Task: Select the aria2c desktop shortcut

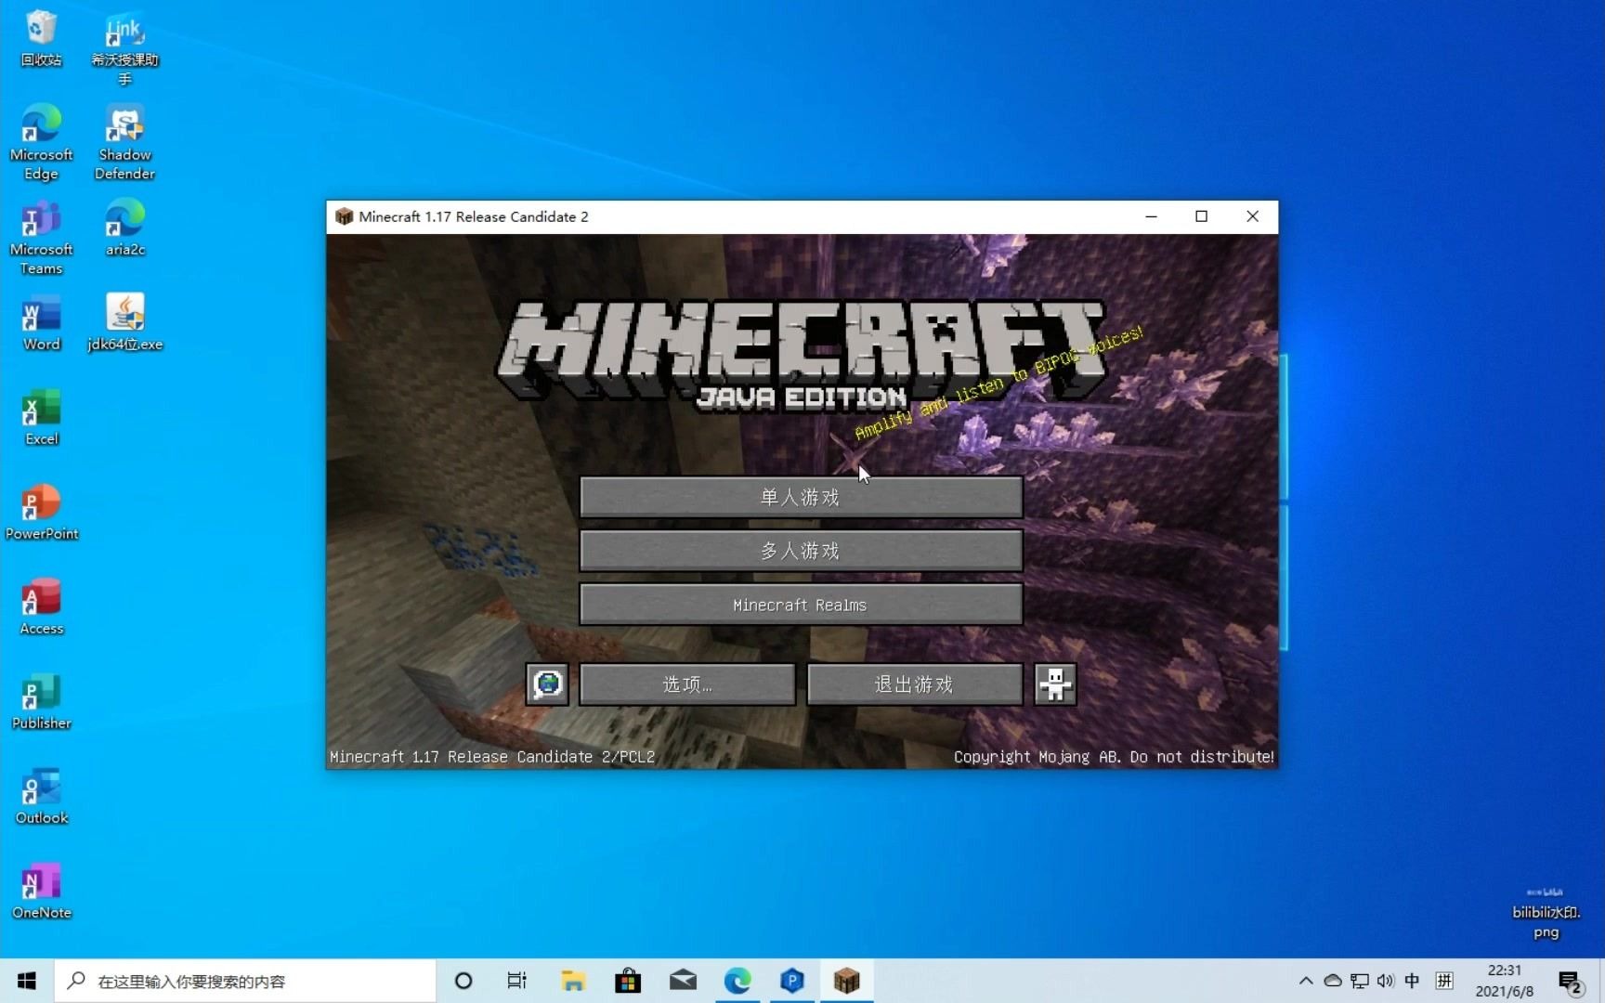Action: (124, 228)
